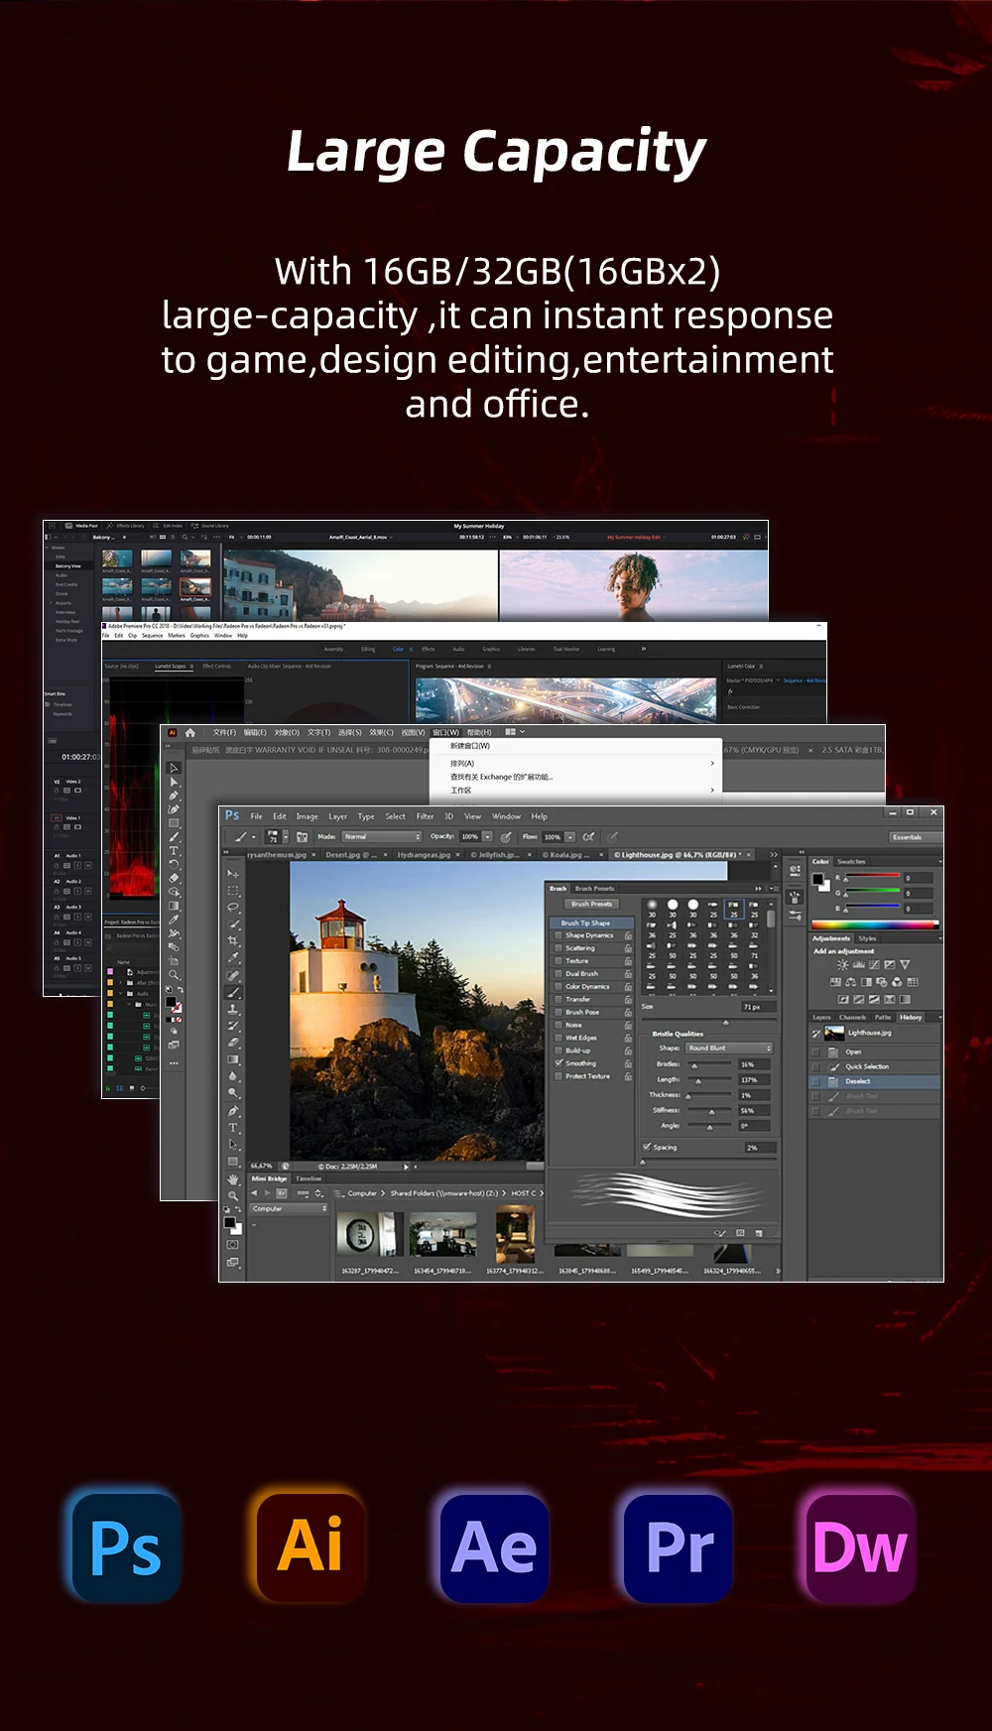Toggle the Spacing checkbox

(x=647, y=1147)
